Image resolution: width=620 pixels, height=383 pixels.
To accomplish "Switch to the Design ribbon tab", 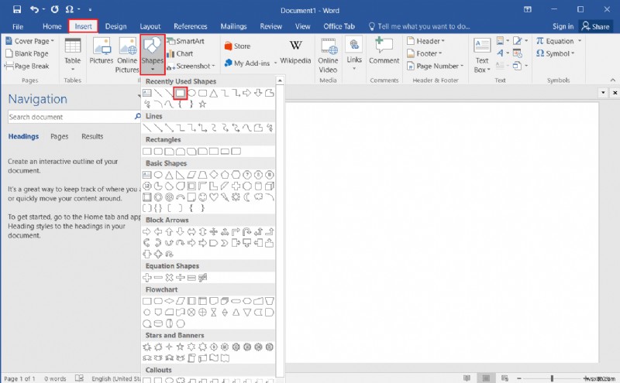I will pyautogui.click(x=115, y=26).
